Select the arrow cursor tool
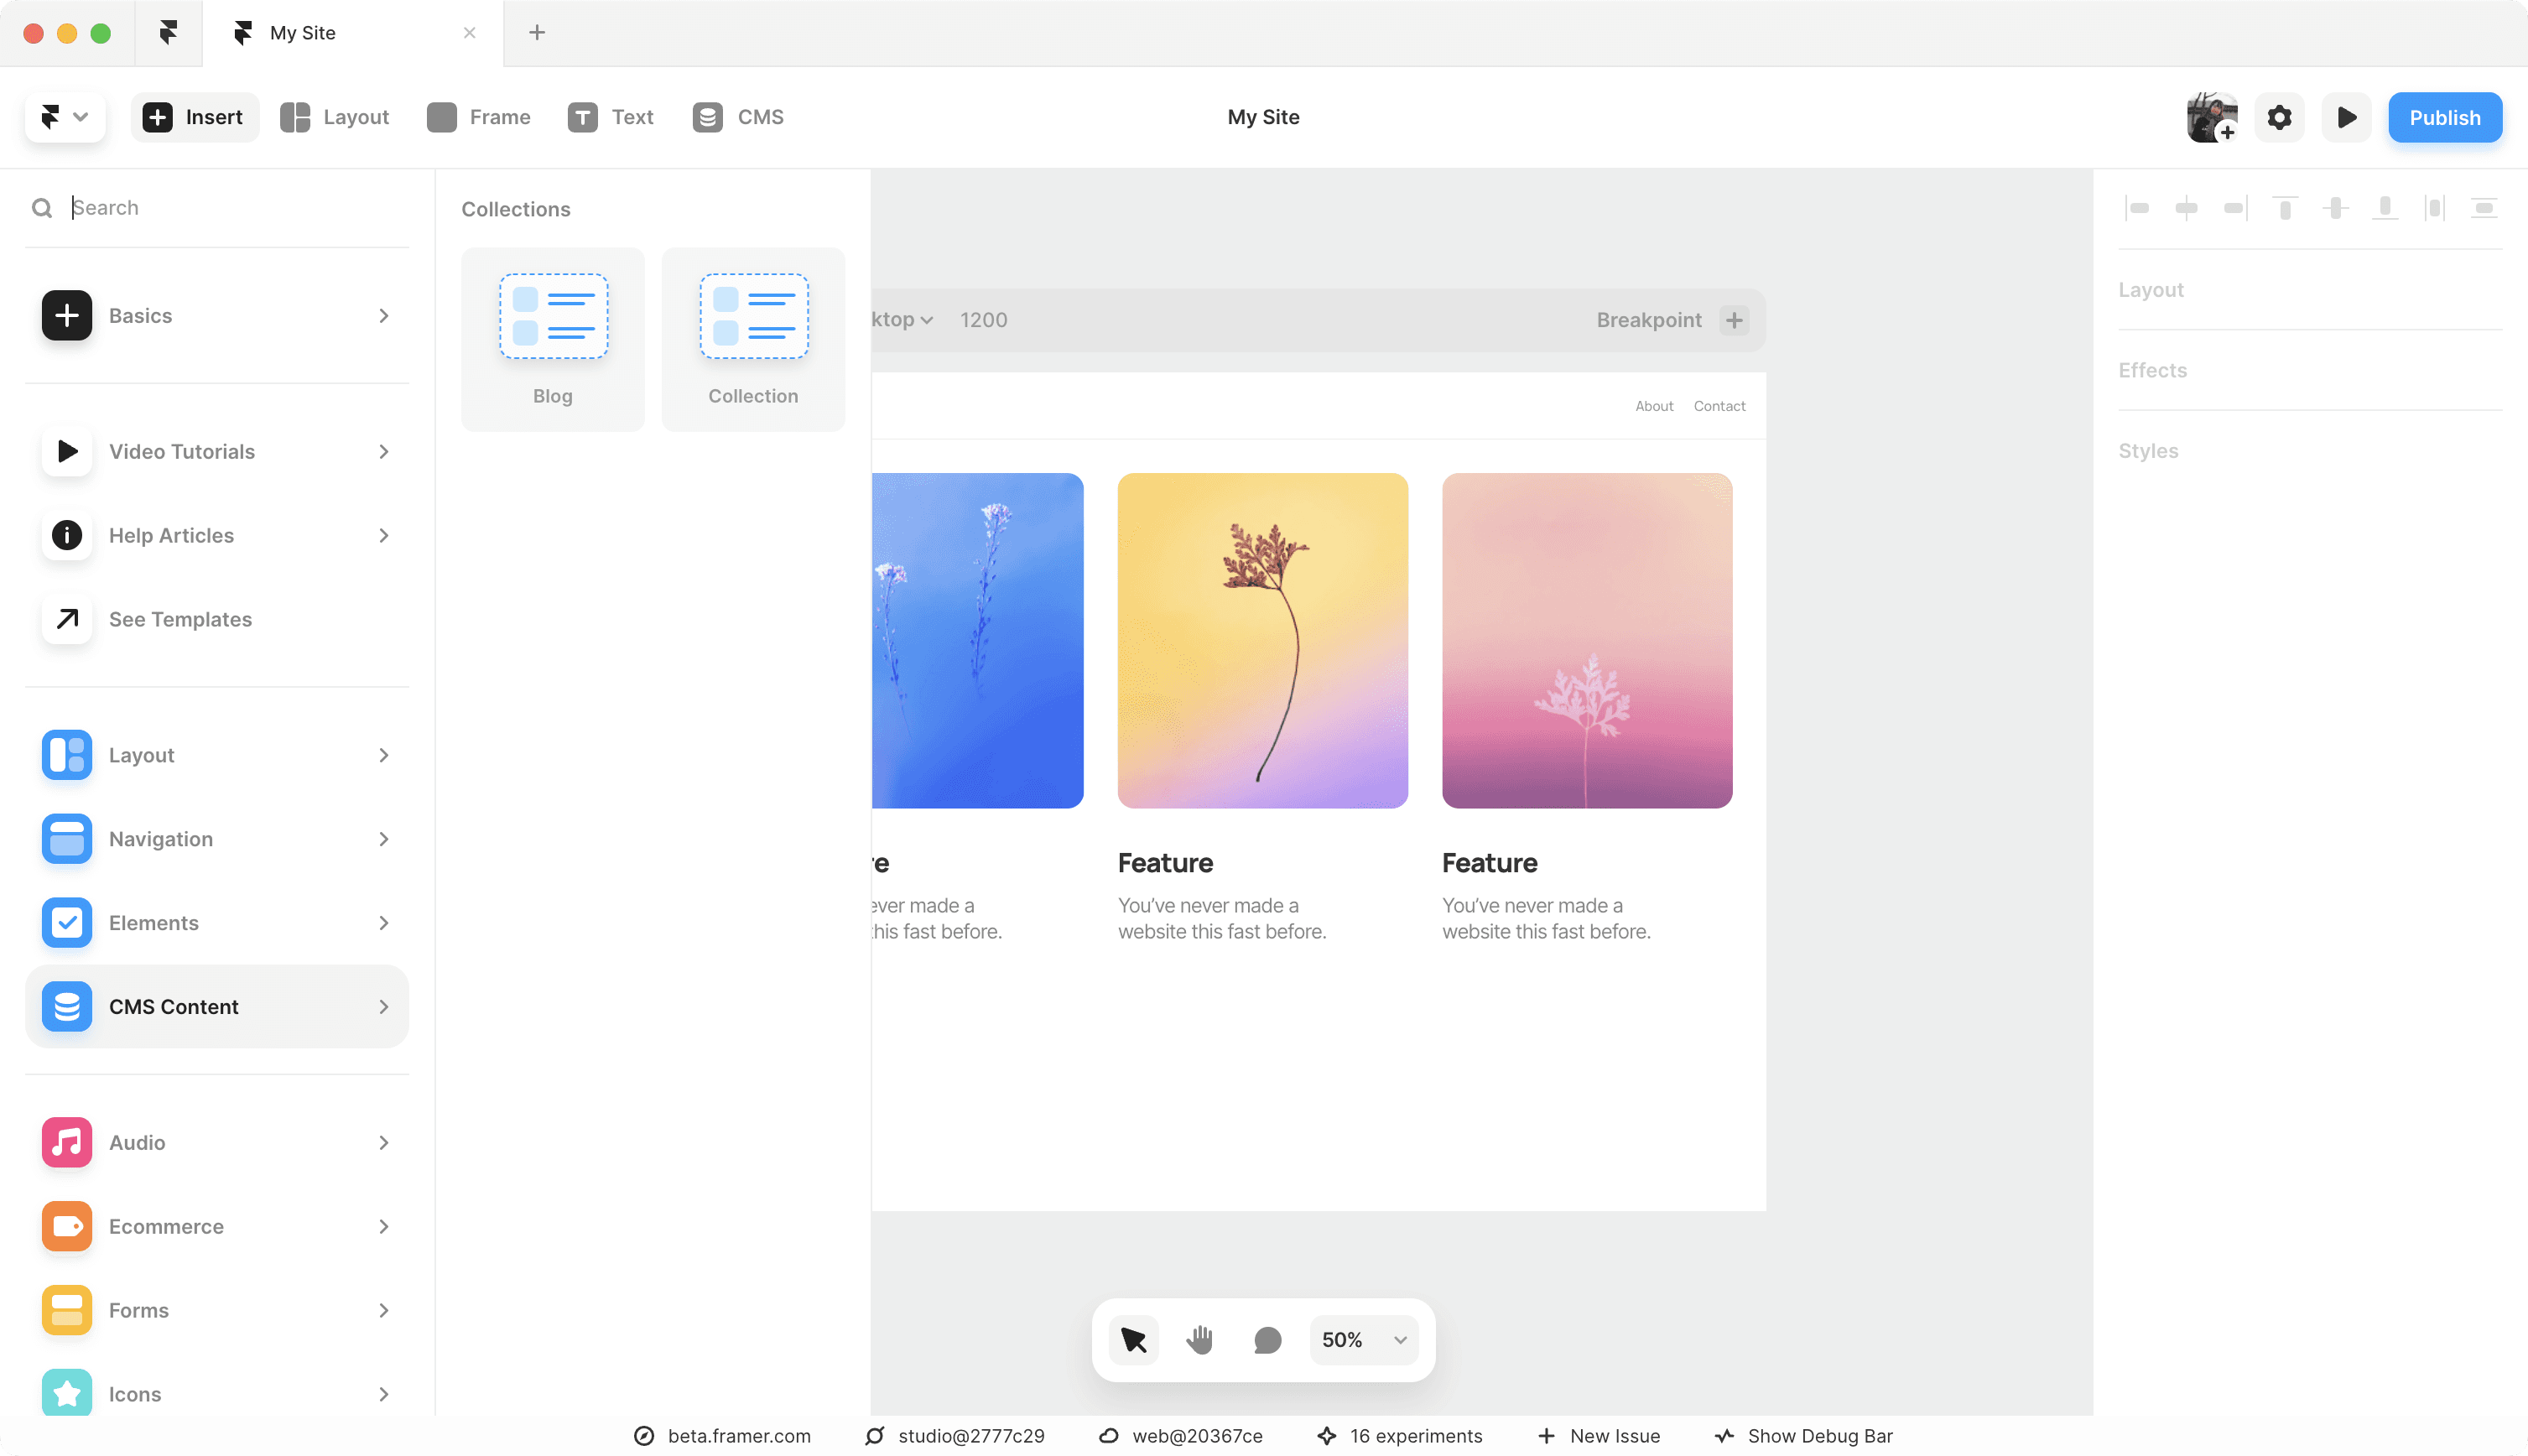 click(x=1133, y=1340)
